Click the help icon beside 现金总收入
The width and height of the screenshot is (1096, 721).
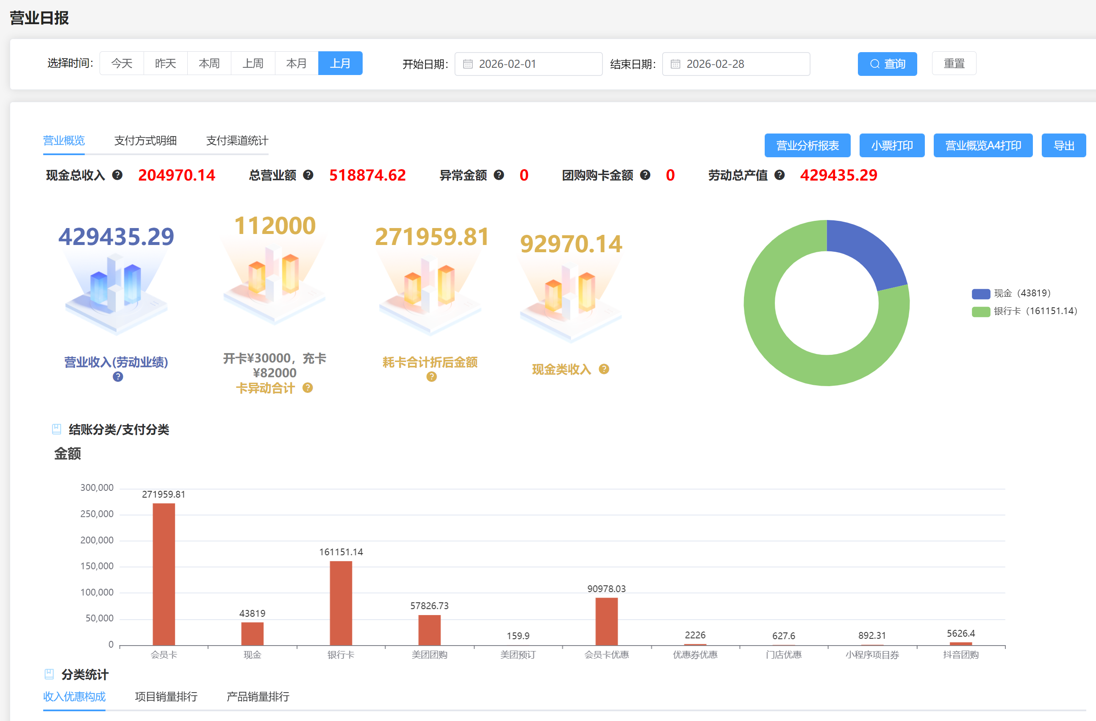(118, 175)
